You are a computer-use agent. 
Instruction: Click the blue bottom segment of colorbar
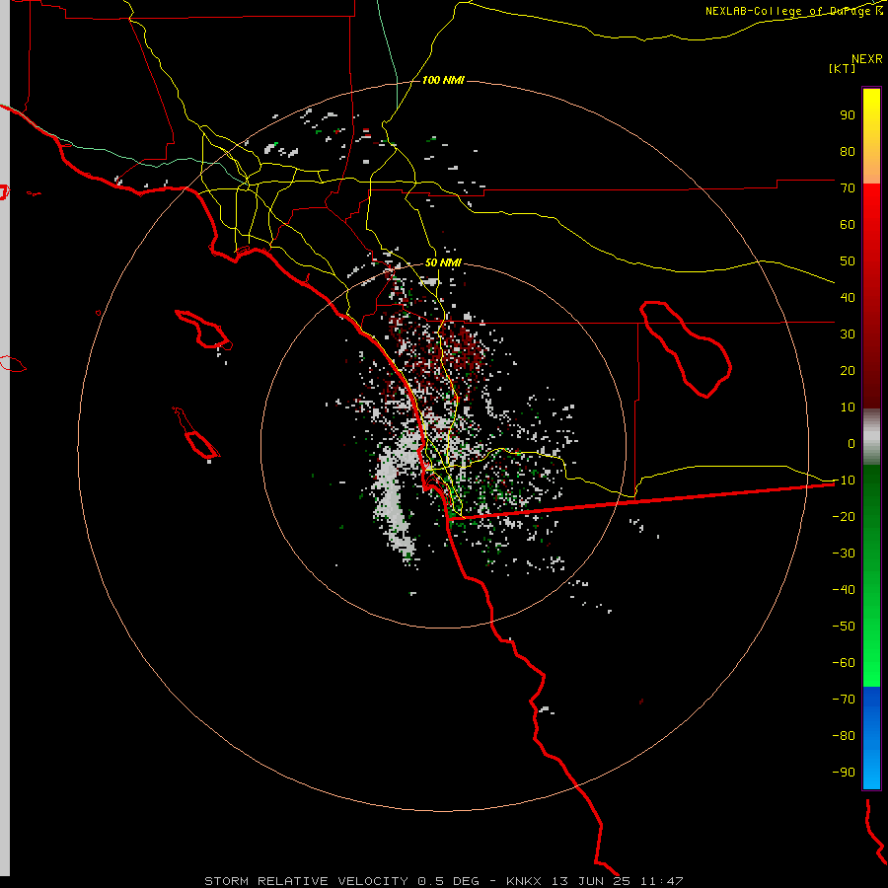point(871,737)
